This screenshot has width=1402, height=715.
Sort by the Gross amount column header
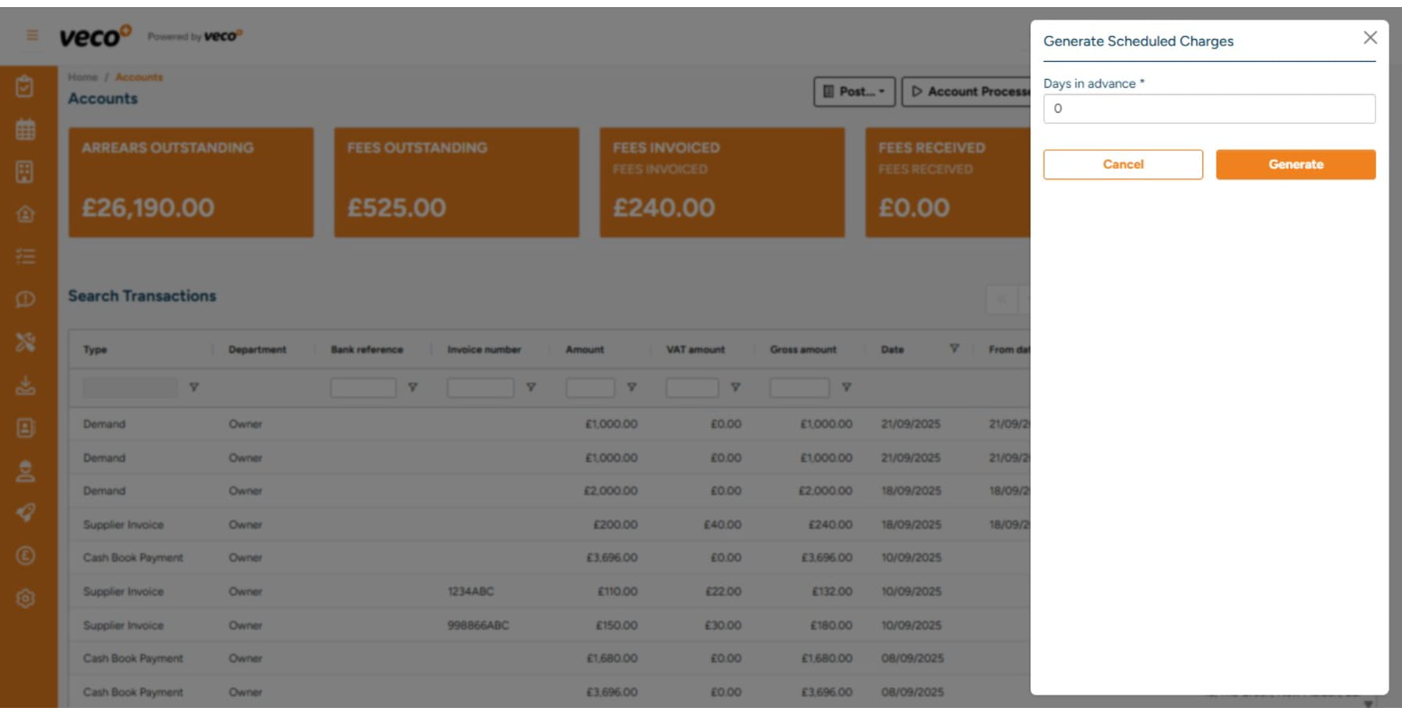point(803,350)
